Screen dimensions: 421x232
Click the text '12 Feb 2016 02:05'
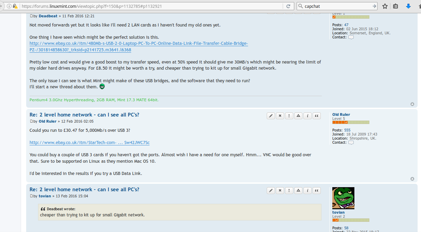coord(77,121)
